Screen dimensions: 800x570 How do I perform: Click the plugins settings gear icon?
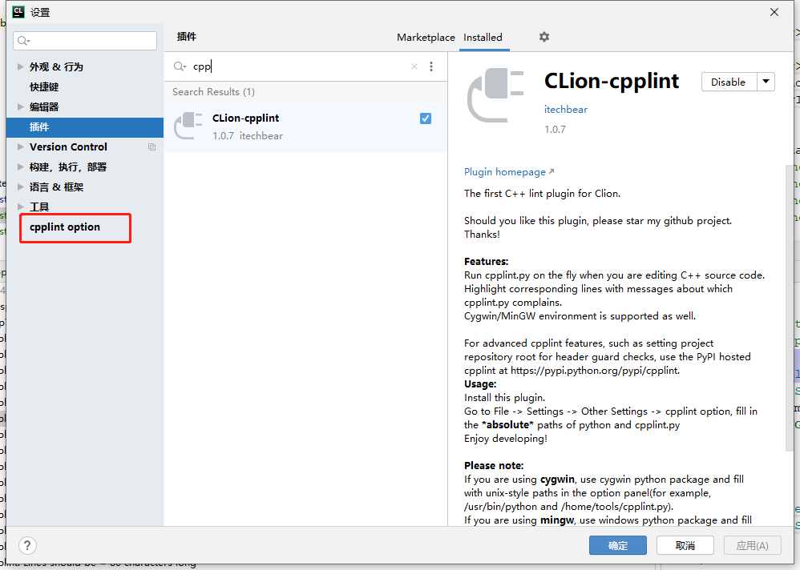point(543,37)
